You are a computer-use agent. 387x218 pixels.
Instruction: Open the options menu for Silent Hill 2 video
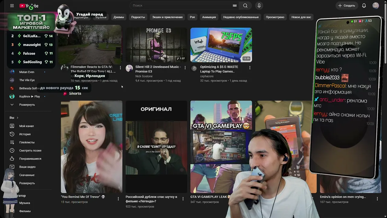[x=185, y=68]
